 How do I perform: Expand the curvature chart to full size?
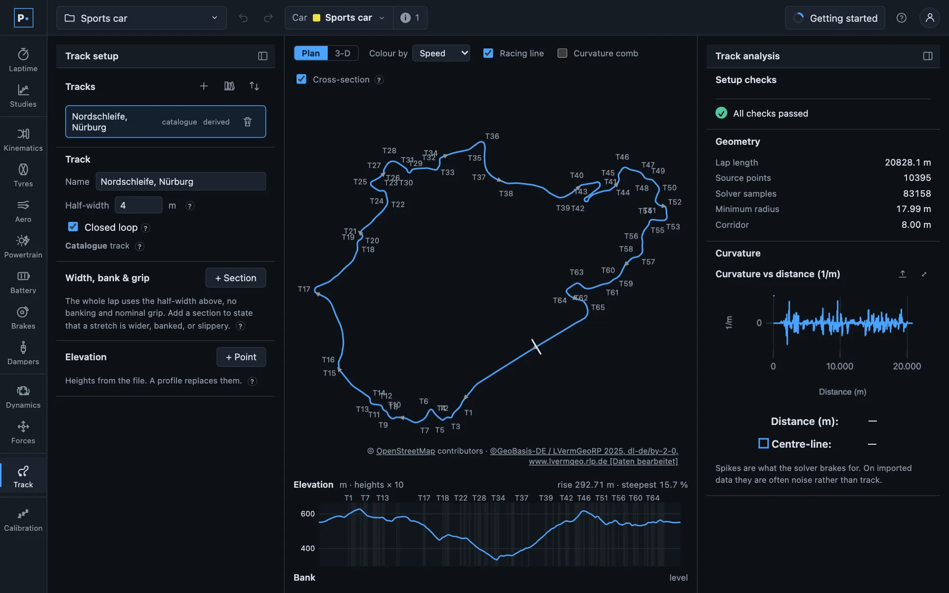924,274
